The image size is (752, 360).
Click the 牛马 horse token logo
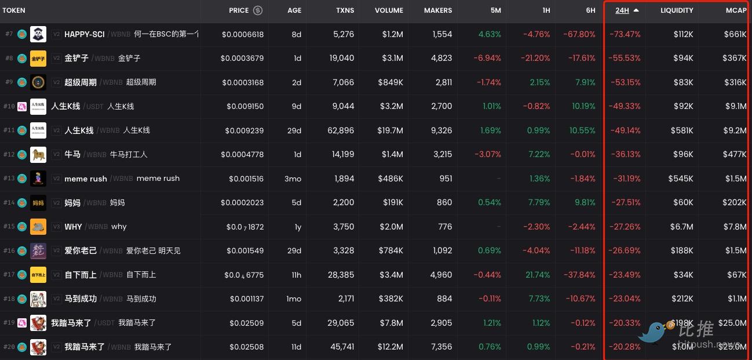point(38,155)
